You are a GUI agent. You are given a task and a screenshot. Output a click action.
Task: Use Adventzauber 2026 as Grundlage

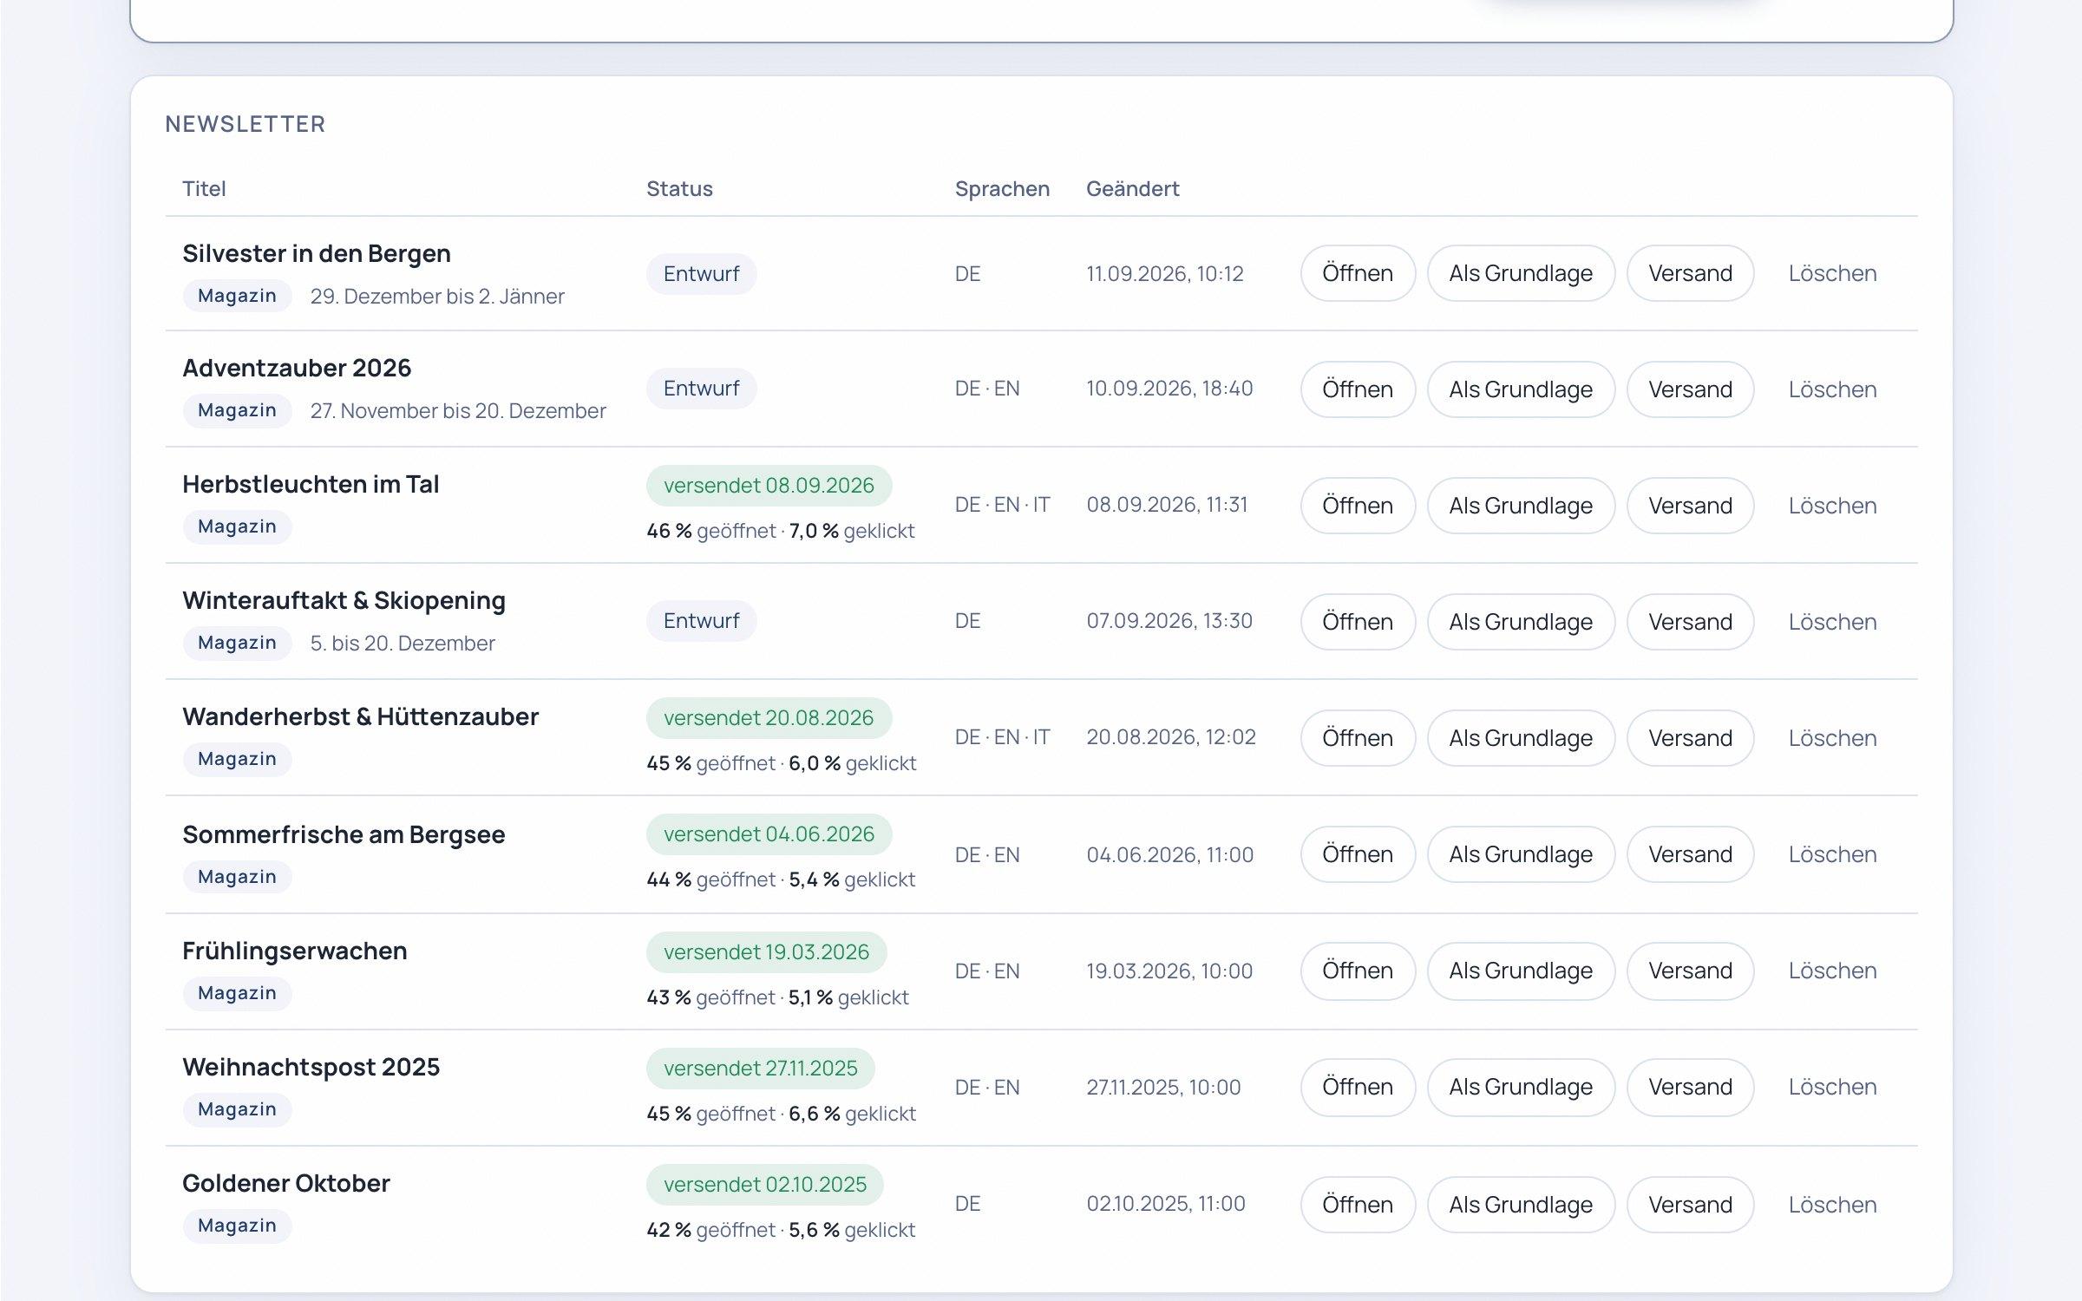click(x=1521, y=389)
